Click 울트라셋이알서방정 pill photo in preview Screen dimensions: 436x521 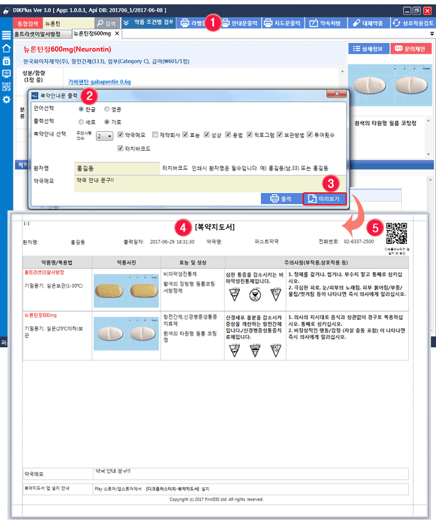point(126,291)
